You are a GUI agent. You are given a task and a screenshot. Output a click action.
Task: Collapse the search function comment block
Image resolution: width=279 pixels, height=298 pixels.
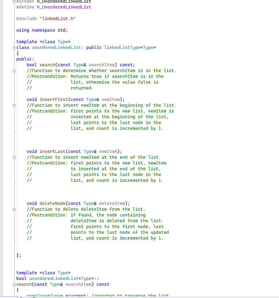click(x=14, y=71)
